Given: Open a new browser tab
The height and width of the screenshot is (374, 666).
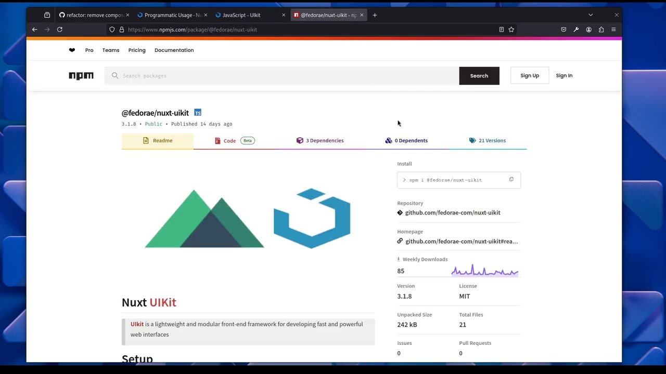Looking at the screenshot, I should click(x=375, y=15).
